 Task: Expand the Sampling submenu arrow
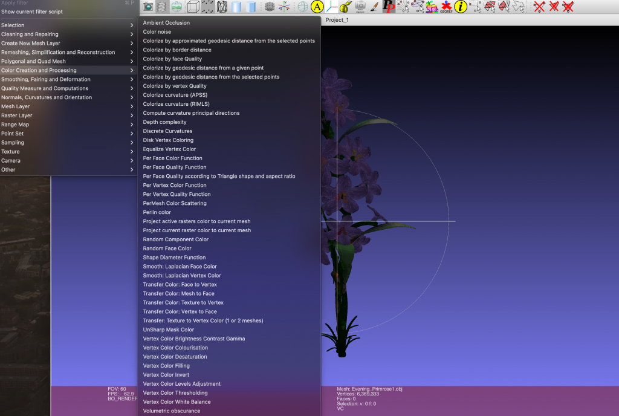[x=132, y=143]
